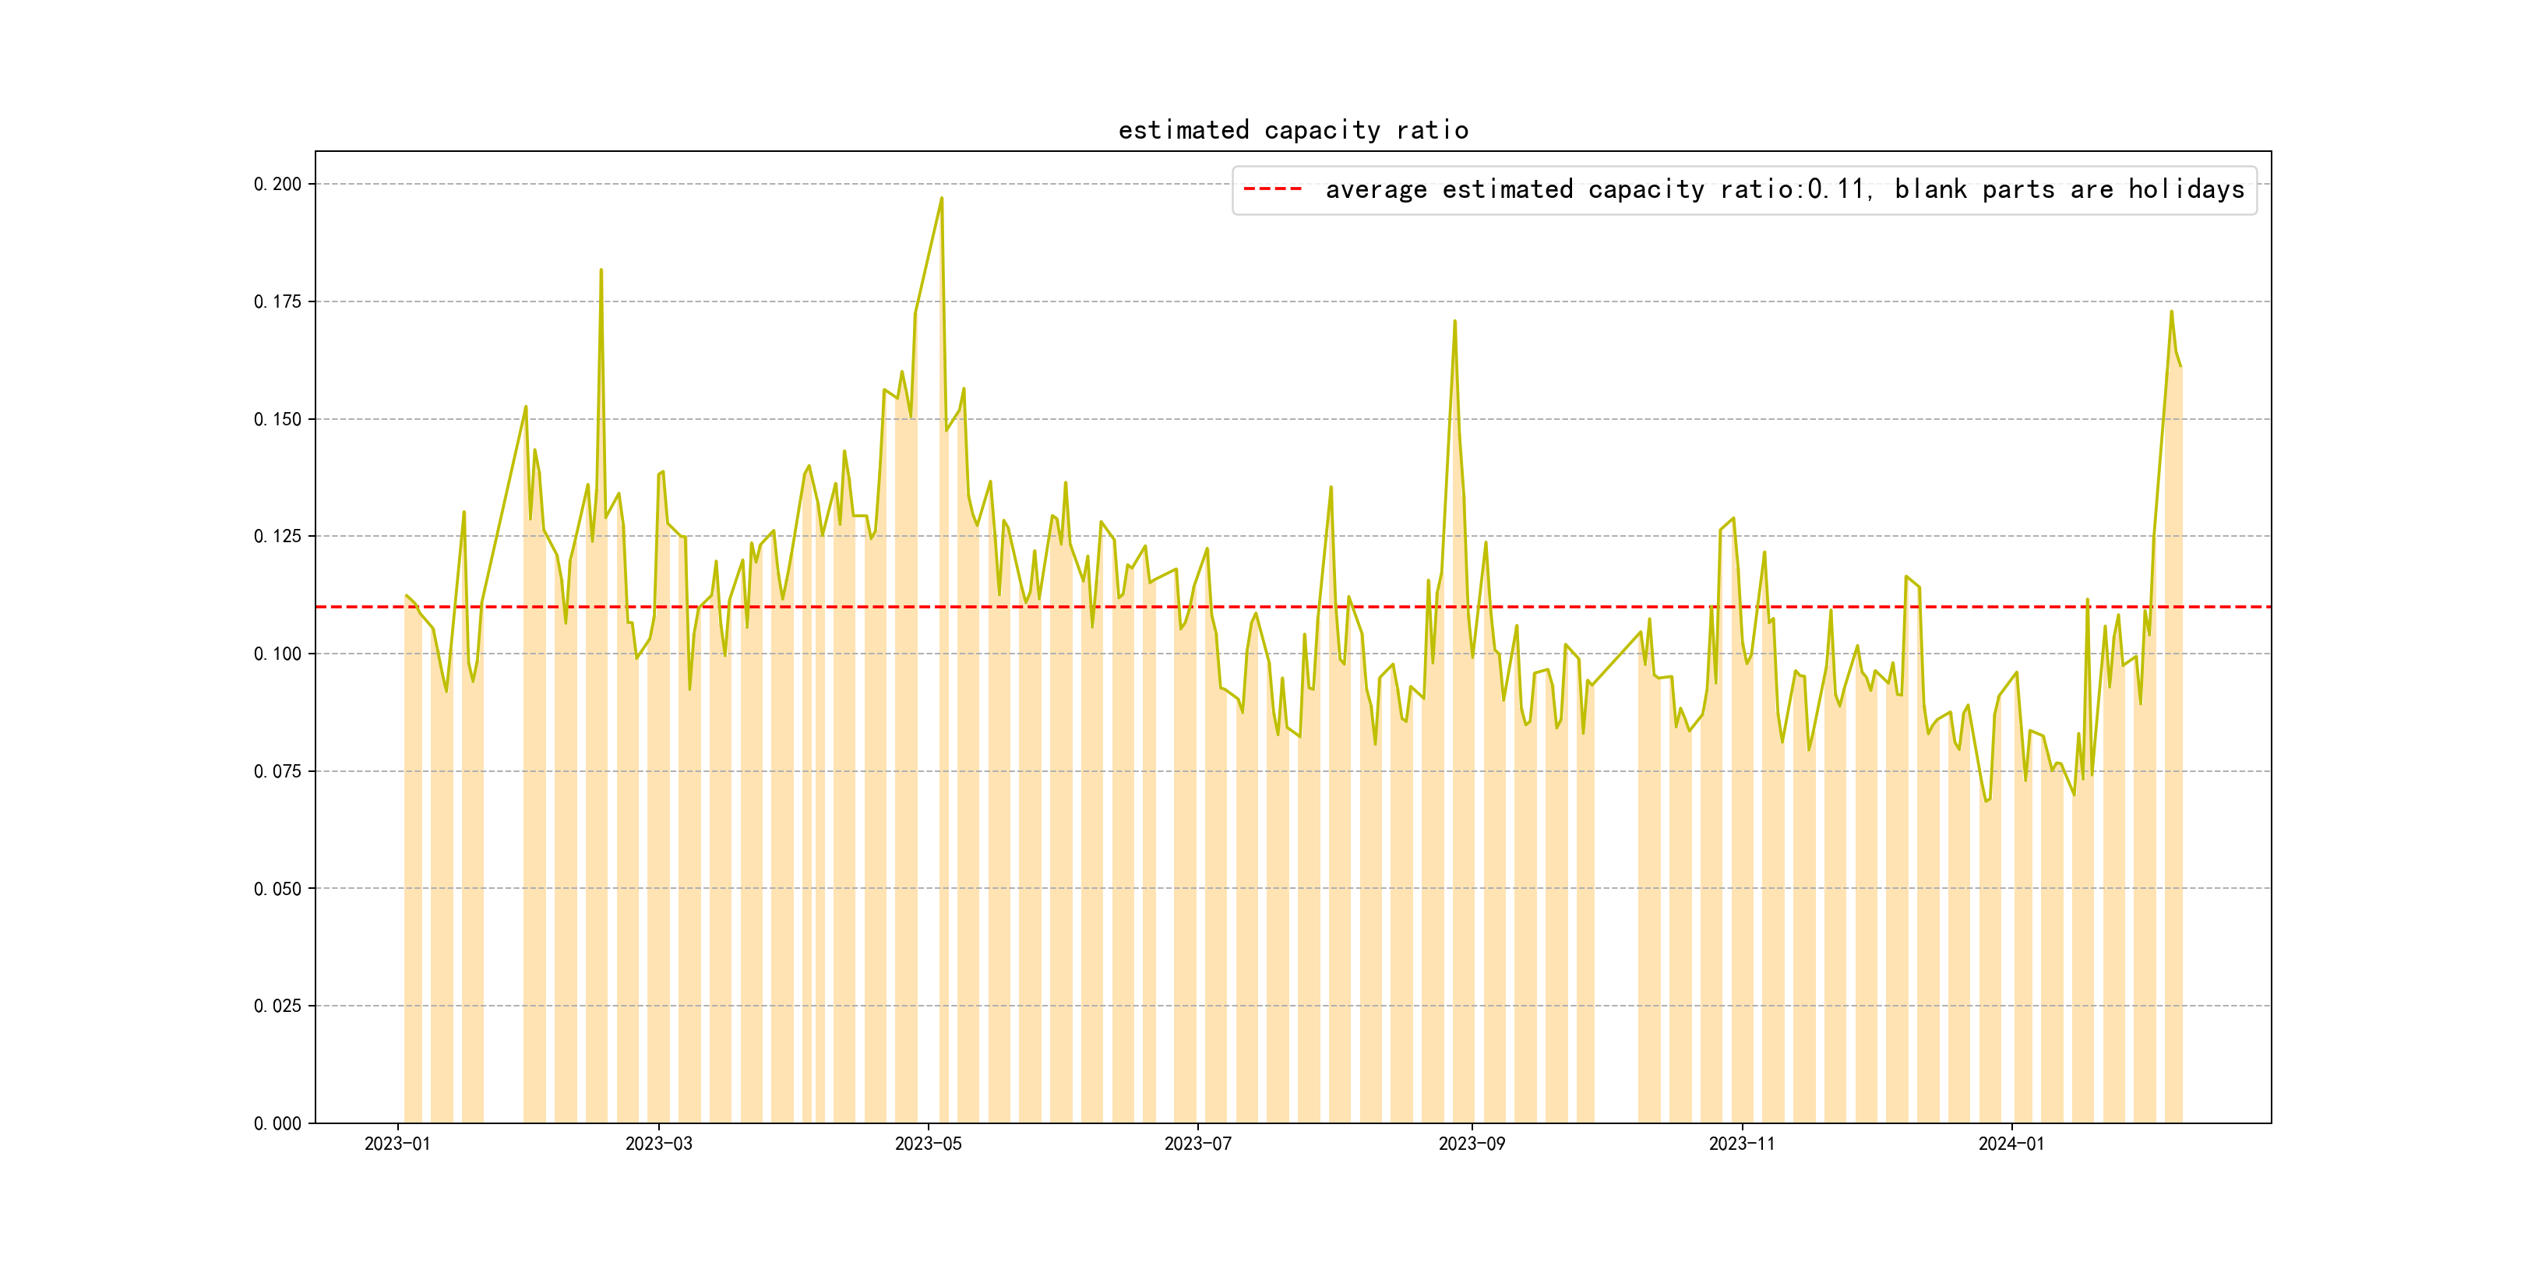This screenshot has width=2524, height=1262.
Task: Click the legend text about average capacity ratio
Action: (x=1783, y=189)
